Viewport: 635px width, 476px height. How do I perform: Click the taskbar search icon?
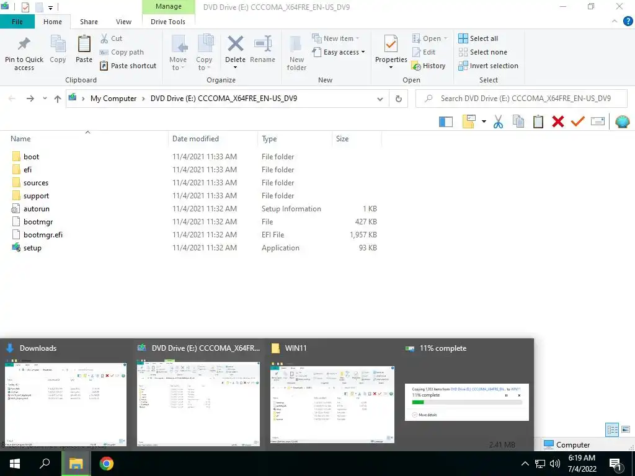pyautogui.click(x=45, y=464)
